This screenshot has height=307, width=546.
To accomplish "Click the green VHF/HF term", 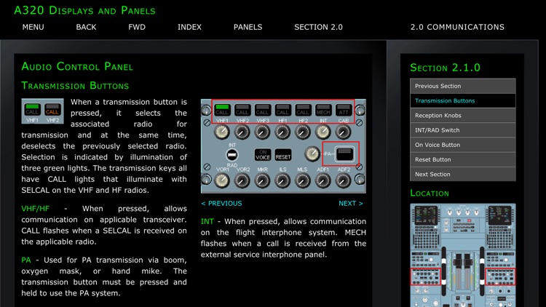I will [35, 209].
